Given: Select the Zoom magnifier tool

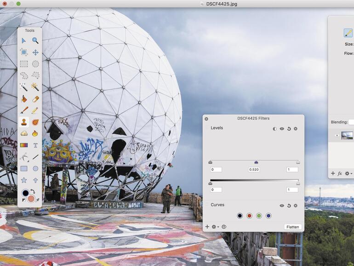Looking at the screenshot, I should click(35, 40).
